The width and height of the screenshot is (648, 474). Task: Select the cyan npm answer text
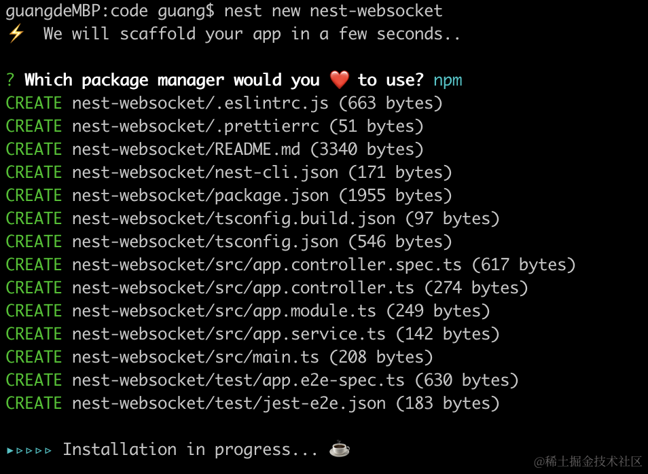coord(448,80)
